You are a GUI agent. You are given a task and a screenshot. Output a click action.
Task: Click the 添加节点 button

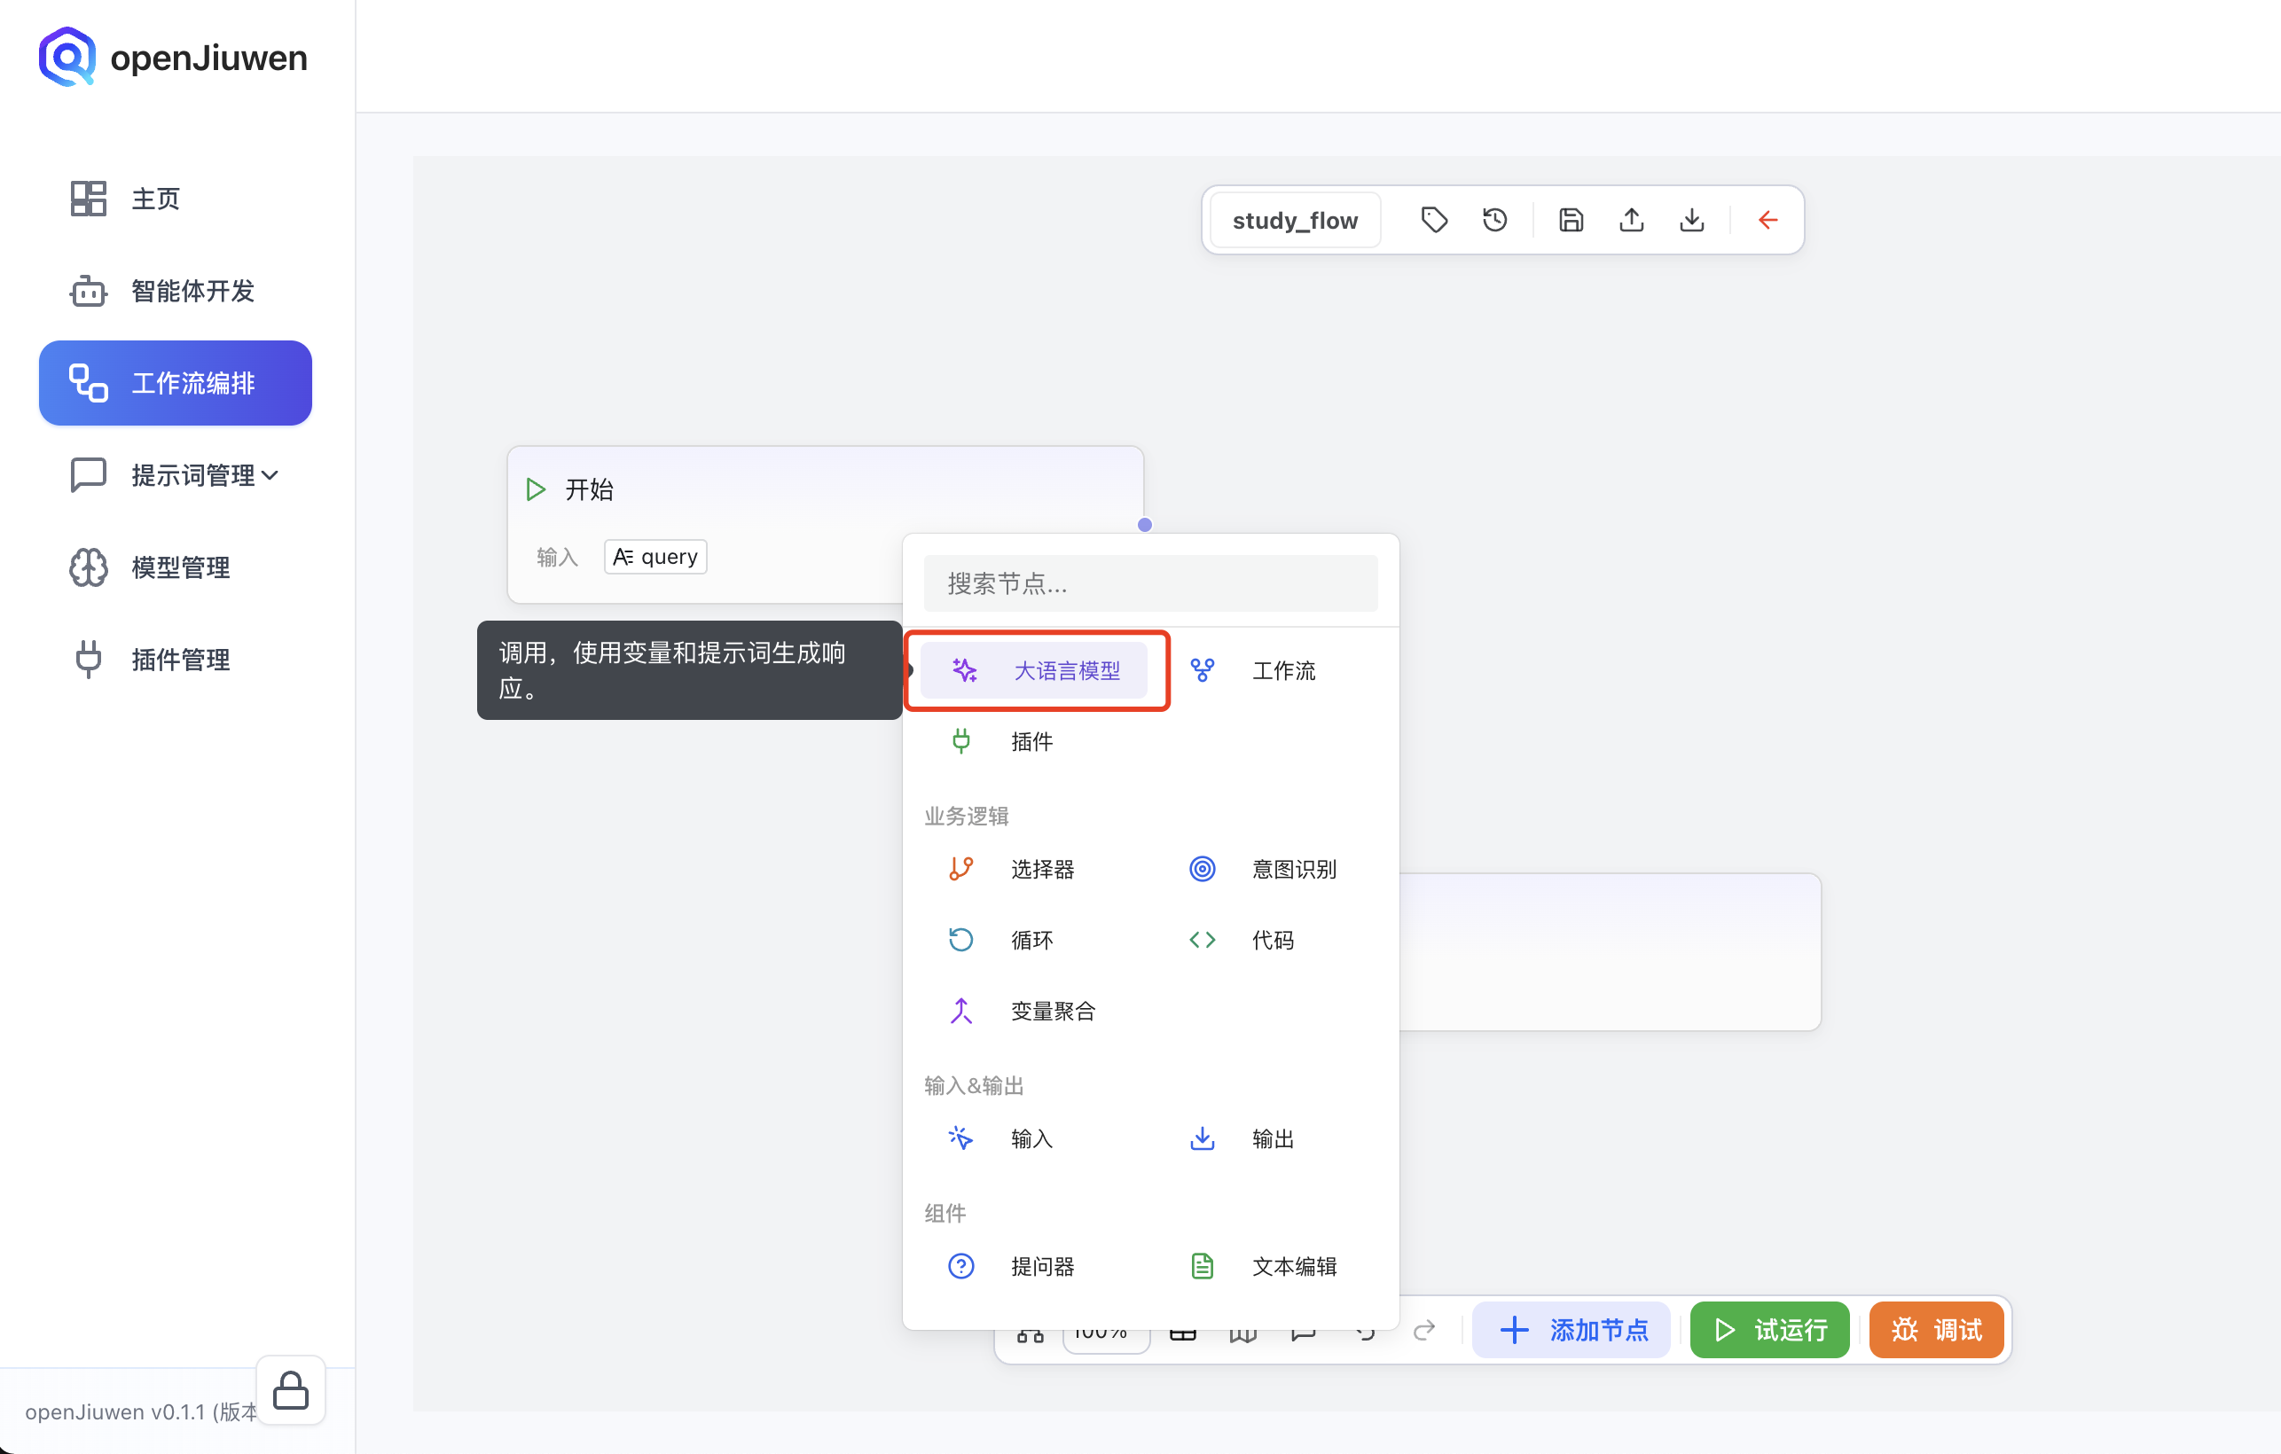coord(1571,1330)
